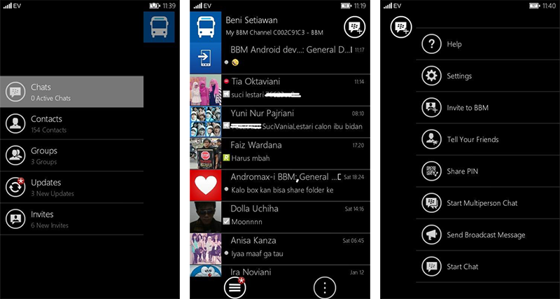Image resolution: width=560 pixels, height=299 pixels.
Task: Select the Groups menu entry
Action: (72, 155)
